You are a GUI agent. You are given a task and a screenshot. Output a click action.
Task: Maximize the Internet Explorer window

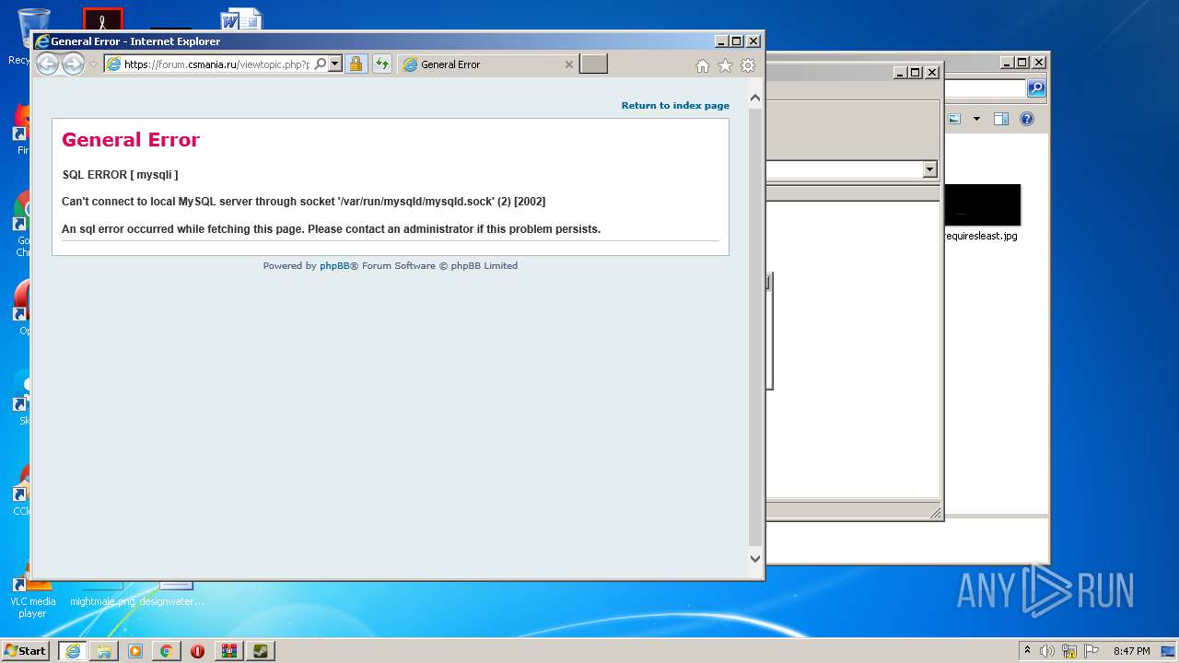point(736,41)
